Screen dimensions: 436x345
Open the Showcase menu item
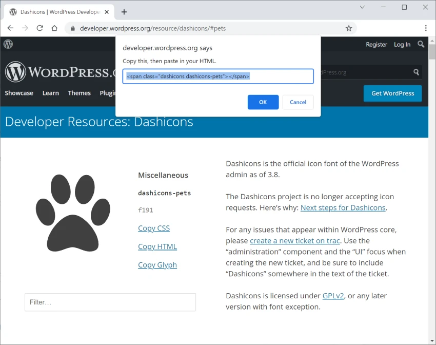click(x=19, y=93)
